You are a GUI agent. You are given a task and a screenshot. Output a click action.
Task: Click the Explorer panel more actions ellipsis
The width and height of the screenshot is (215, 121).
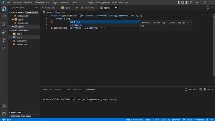tap(36, 8)
